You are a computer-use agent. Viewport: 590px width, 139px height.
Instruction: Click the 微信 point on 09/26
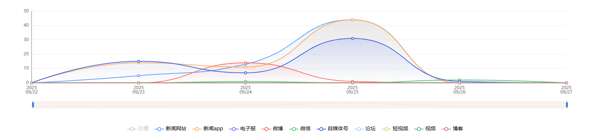click(x=459, y=80)
